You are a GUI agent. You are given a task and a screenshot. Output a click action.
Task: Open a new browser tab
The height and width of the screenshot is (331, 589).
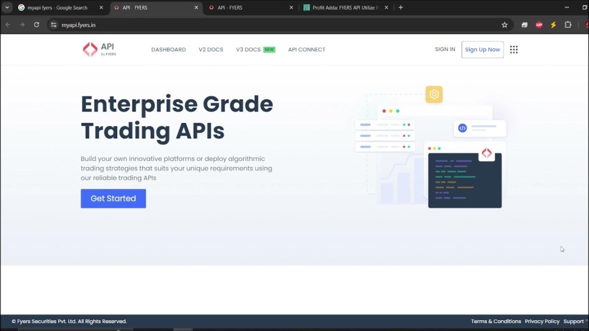[401, 7]
